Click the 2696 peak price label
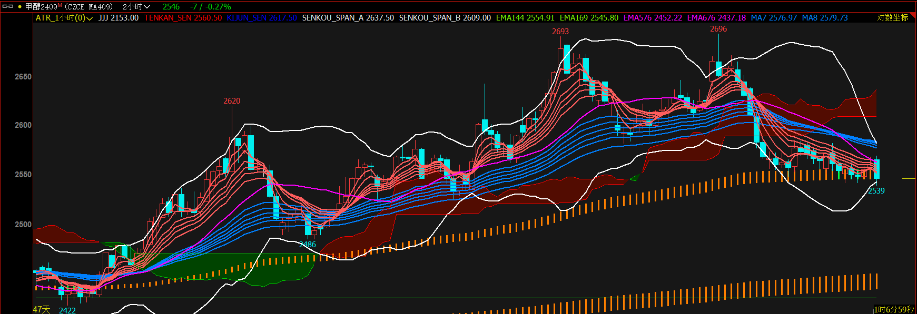Viewport: 917px width, 314px height. tap(718, 29)
